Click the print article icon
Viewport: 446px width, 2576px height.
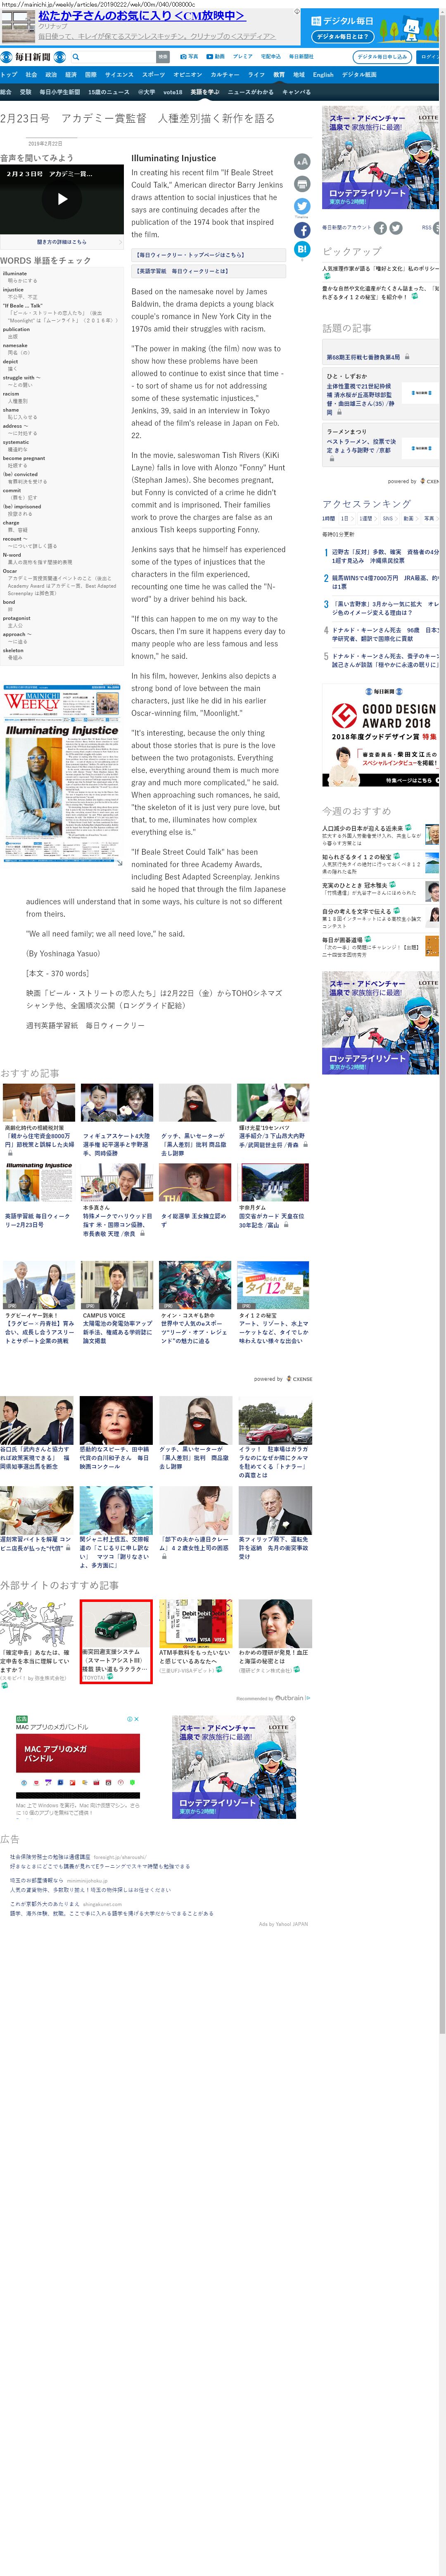pos(301,184)
